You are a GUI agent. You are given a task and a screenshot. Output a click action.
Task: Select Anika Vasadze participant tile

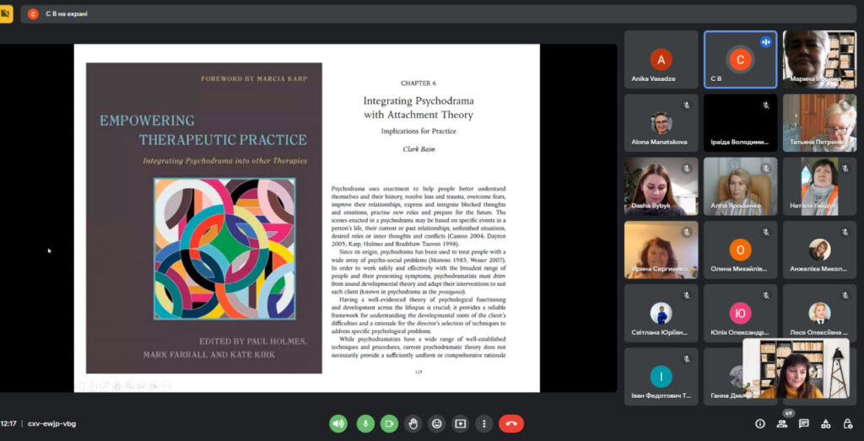661,60
